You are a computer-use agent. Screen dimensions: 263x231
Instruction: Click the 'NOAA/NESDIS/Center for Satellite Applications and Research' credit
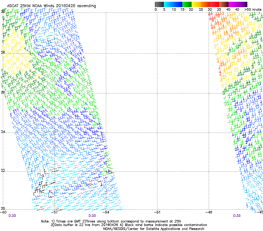154,229
